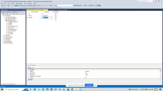Select the Management folder

pos(9,41)
